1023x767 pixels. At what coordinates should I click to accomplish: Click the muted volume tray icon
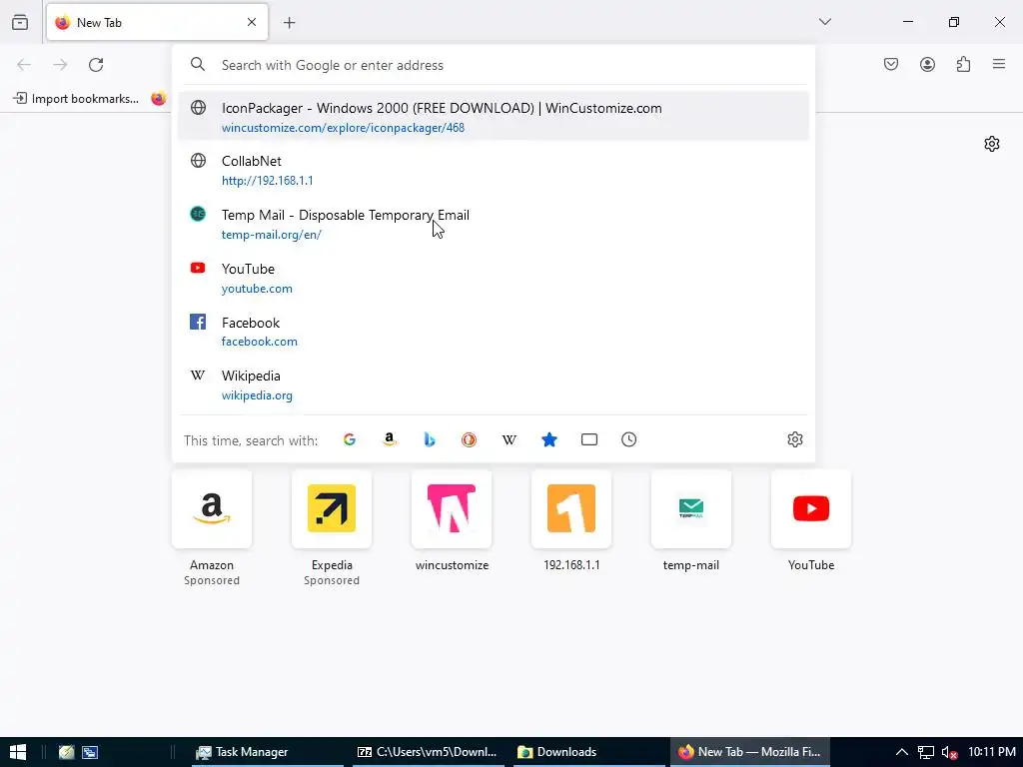[x=949, y=753]
